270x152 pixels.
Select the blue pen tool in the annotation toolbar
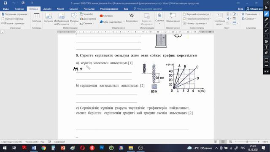[266, 14]
